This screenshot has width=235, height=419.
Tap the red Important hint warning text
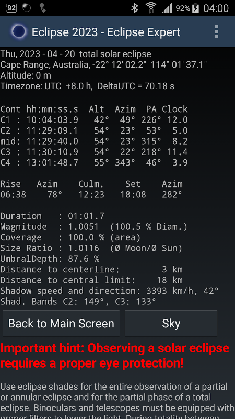pyautogui.click(x=115, y=356)
